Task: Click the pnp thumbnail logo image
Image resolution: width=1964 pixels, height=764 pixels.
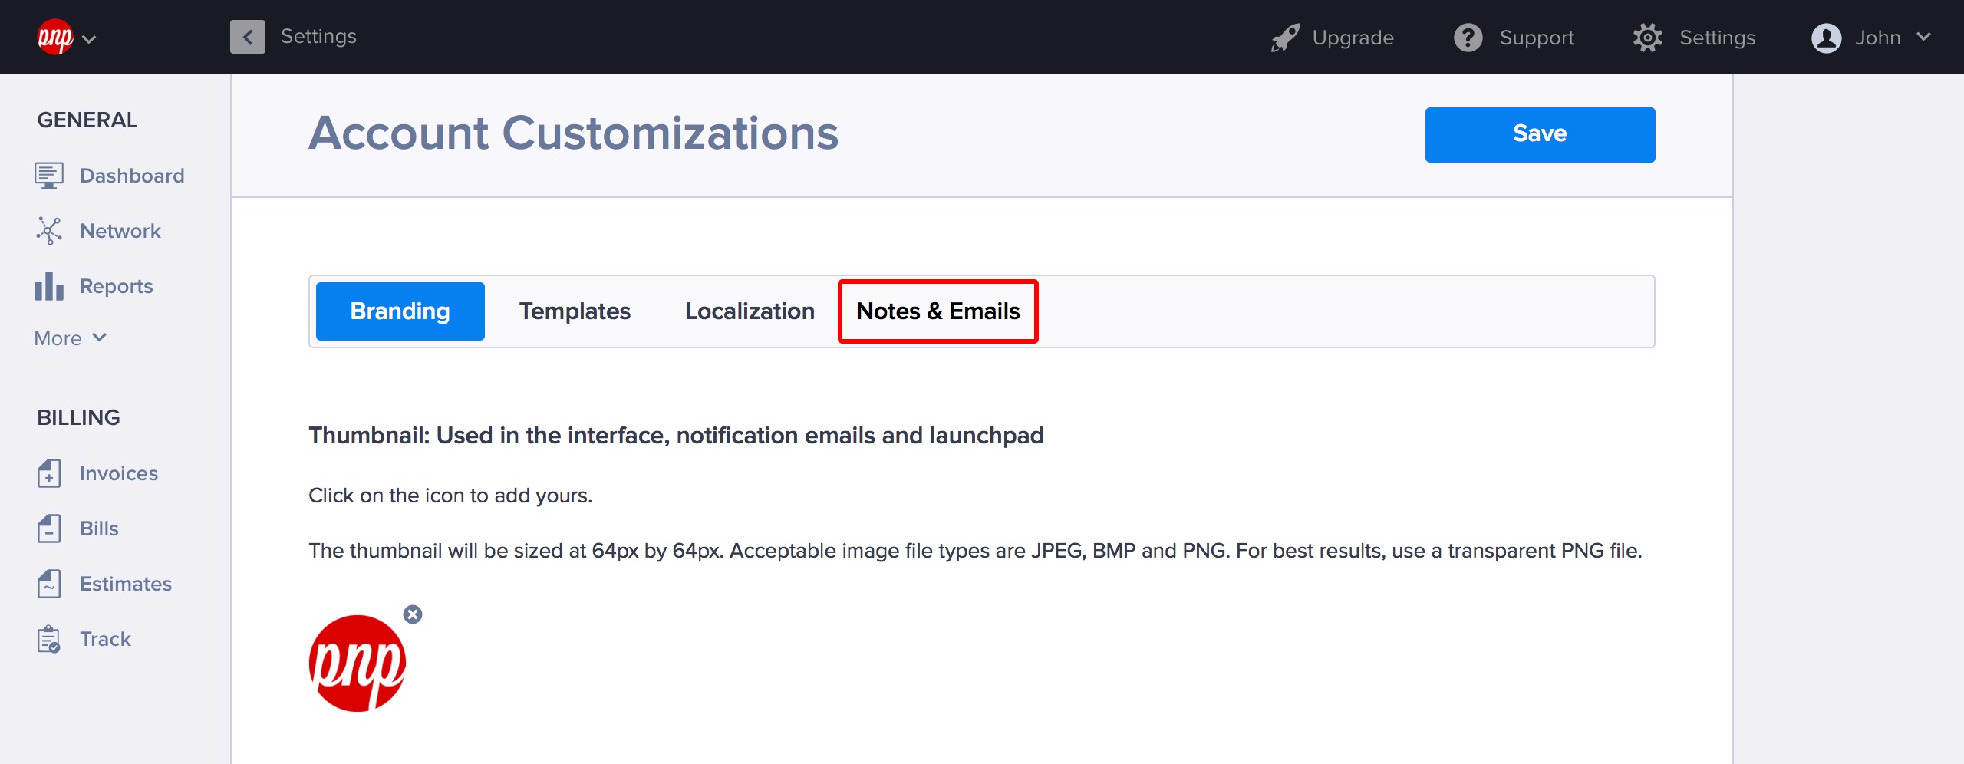Action: [x=358, y=664]
